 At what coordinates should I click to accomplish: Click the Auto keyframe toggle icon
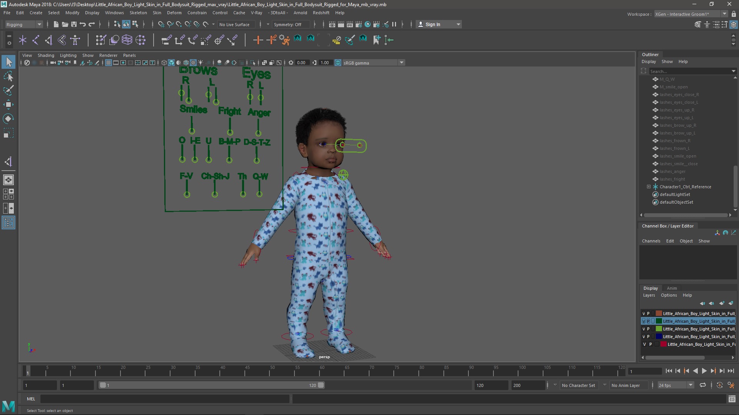click(719, 385)
